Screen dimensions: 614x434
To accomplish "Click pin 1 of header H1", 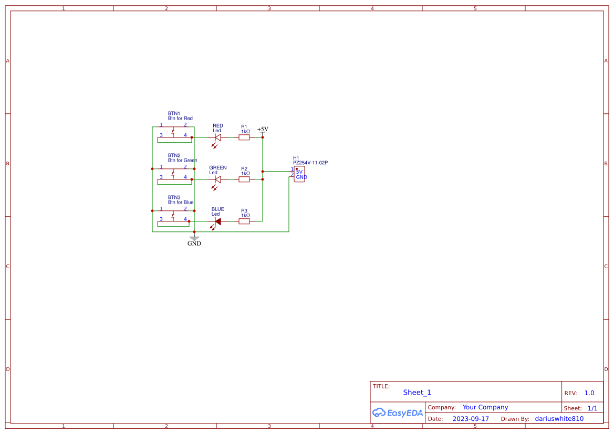I will point(293,172).
